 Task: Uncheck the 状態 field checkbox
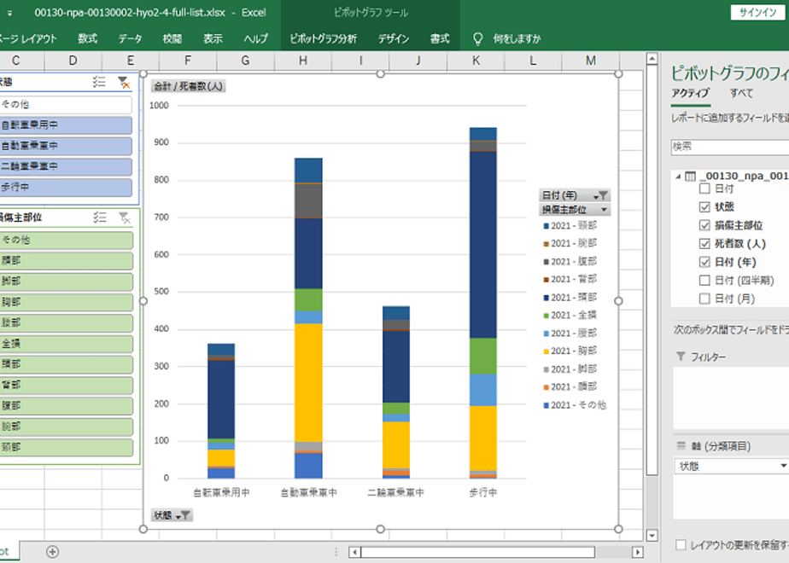704,206
